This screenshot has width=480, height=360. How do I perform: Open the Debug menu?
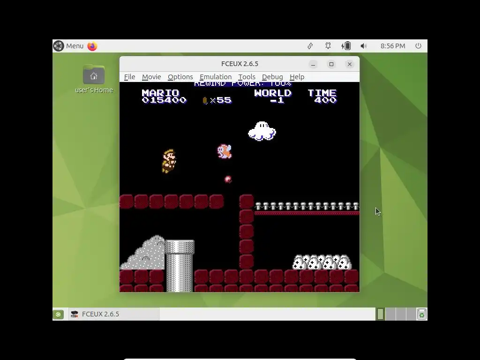(272, 77)
